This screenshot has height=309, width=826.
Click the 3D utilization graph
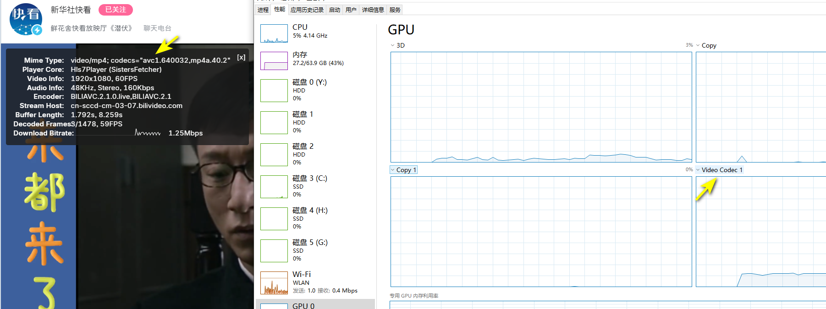[541, 107]
